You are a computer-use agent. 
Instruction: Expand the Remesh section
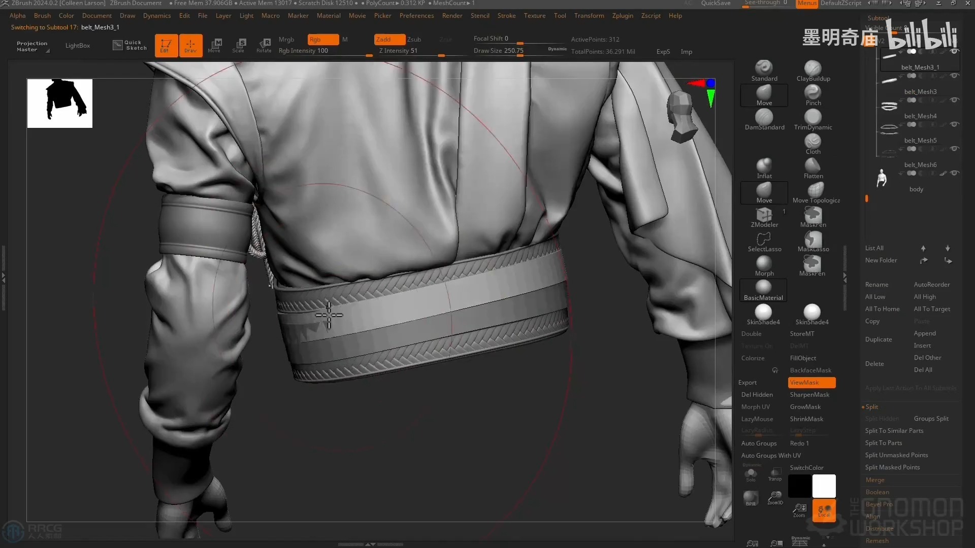[877, 540]
